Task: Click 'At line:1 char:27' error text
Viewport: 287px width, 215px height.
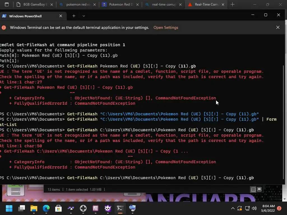Action: coord(21,82)
